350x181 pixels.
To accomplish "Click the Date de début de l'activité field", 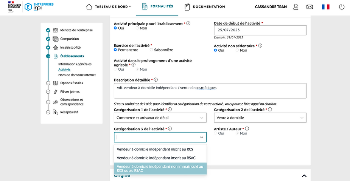I will point(260,30).
